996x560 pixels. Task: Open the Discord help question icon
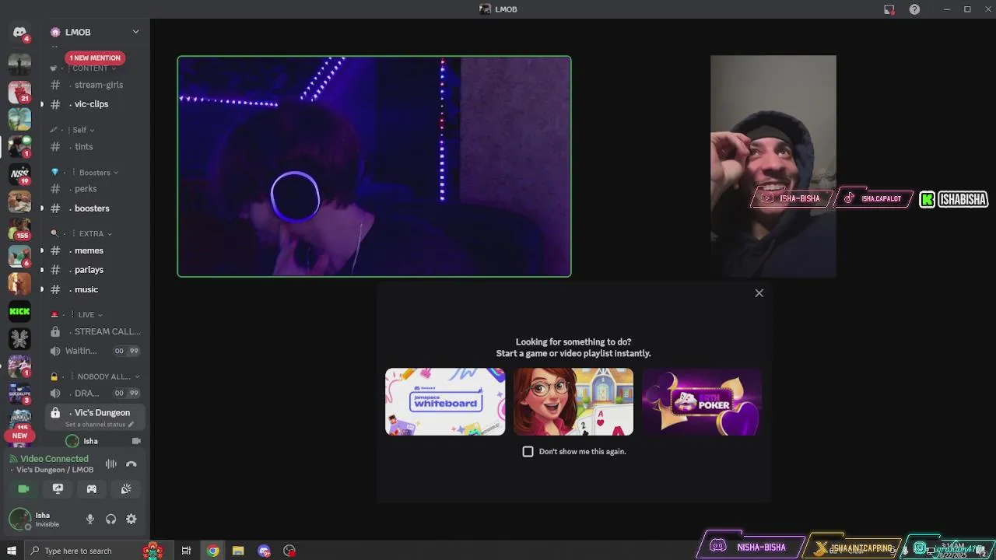pyautogui.click(x=915, y=9)
